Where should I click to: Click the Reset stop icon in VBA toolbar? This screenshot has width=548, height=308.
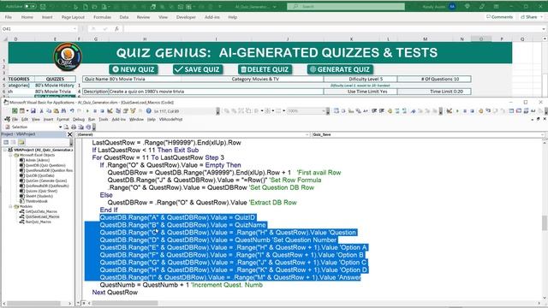[x=102, y=111]
